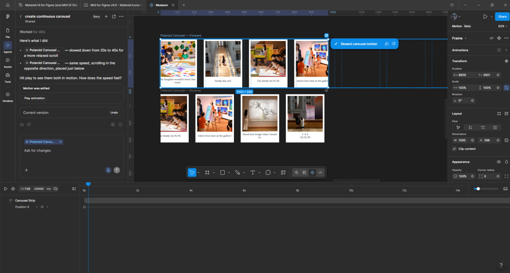Screen dimensions: 510x273
Task: Select the Pen tool
Action: tap(237, 173)
